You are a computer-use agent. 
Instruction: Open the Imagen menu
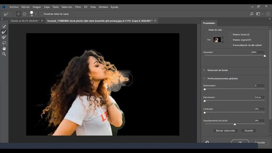pos(37,7)
